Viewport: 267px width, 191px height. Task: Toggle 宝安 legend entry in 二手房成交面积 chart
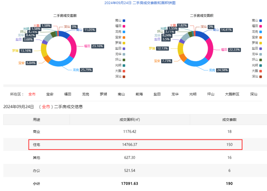[257, 37]
